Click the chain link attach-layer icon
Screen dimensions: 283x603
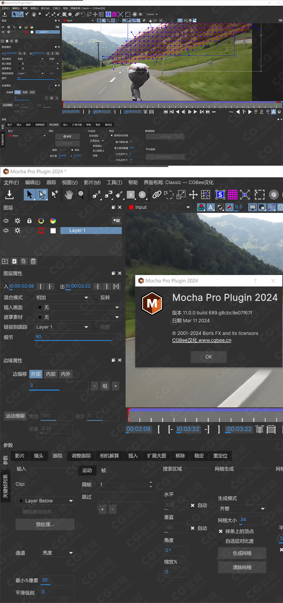[x=157, y=195]
